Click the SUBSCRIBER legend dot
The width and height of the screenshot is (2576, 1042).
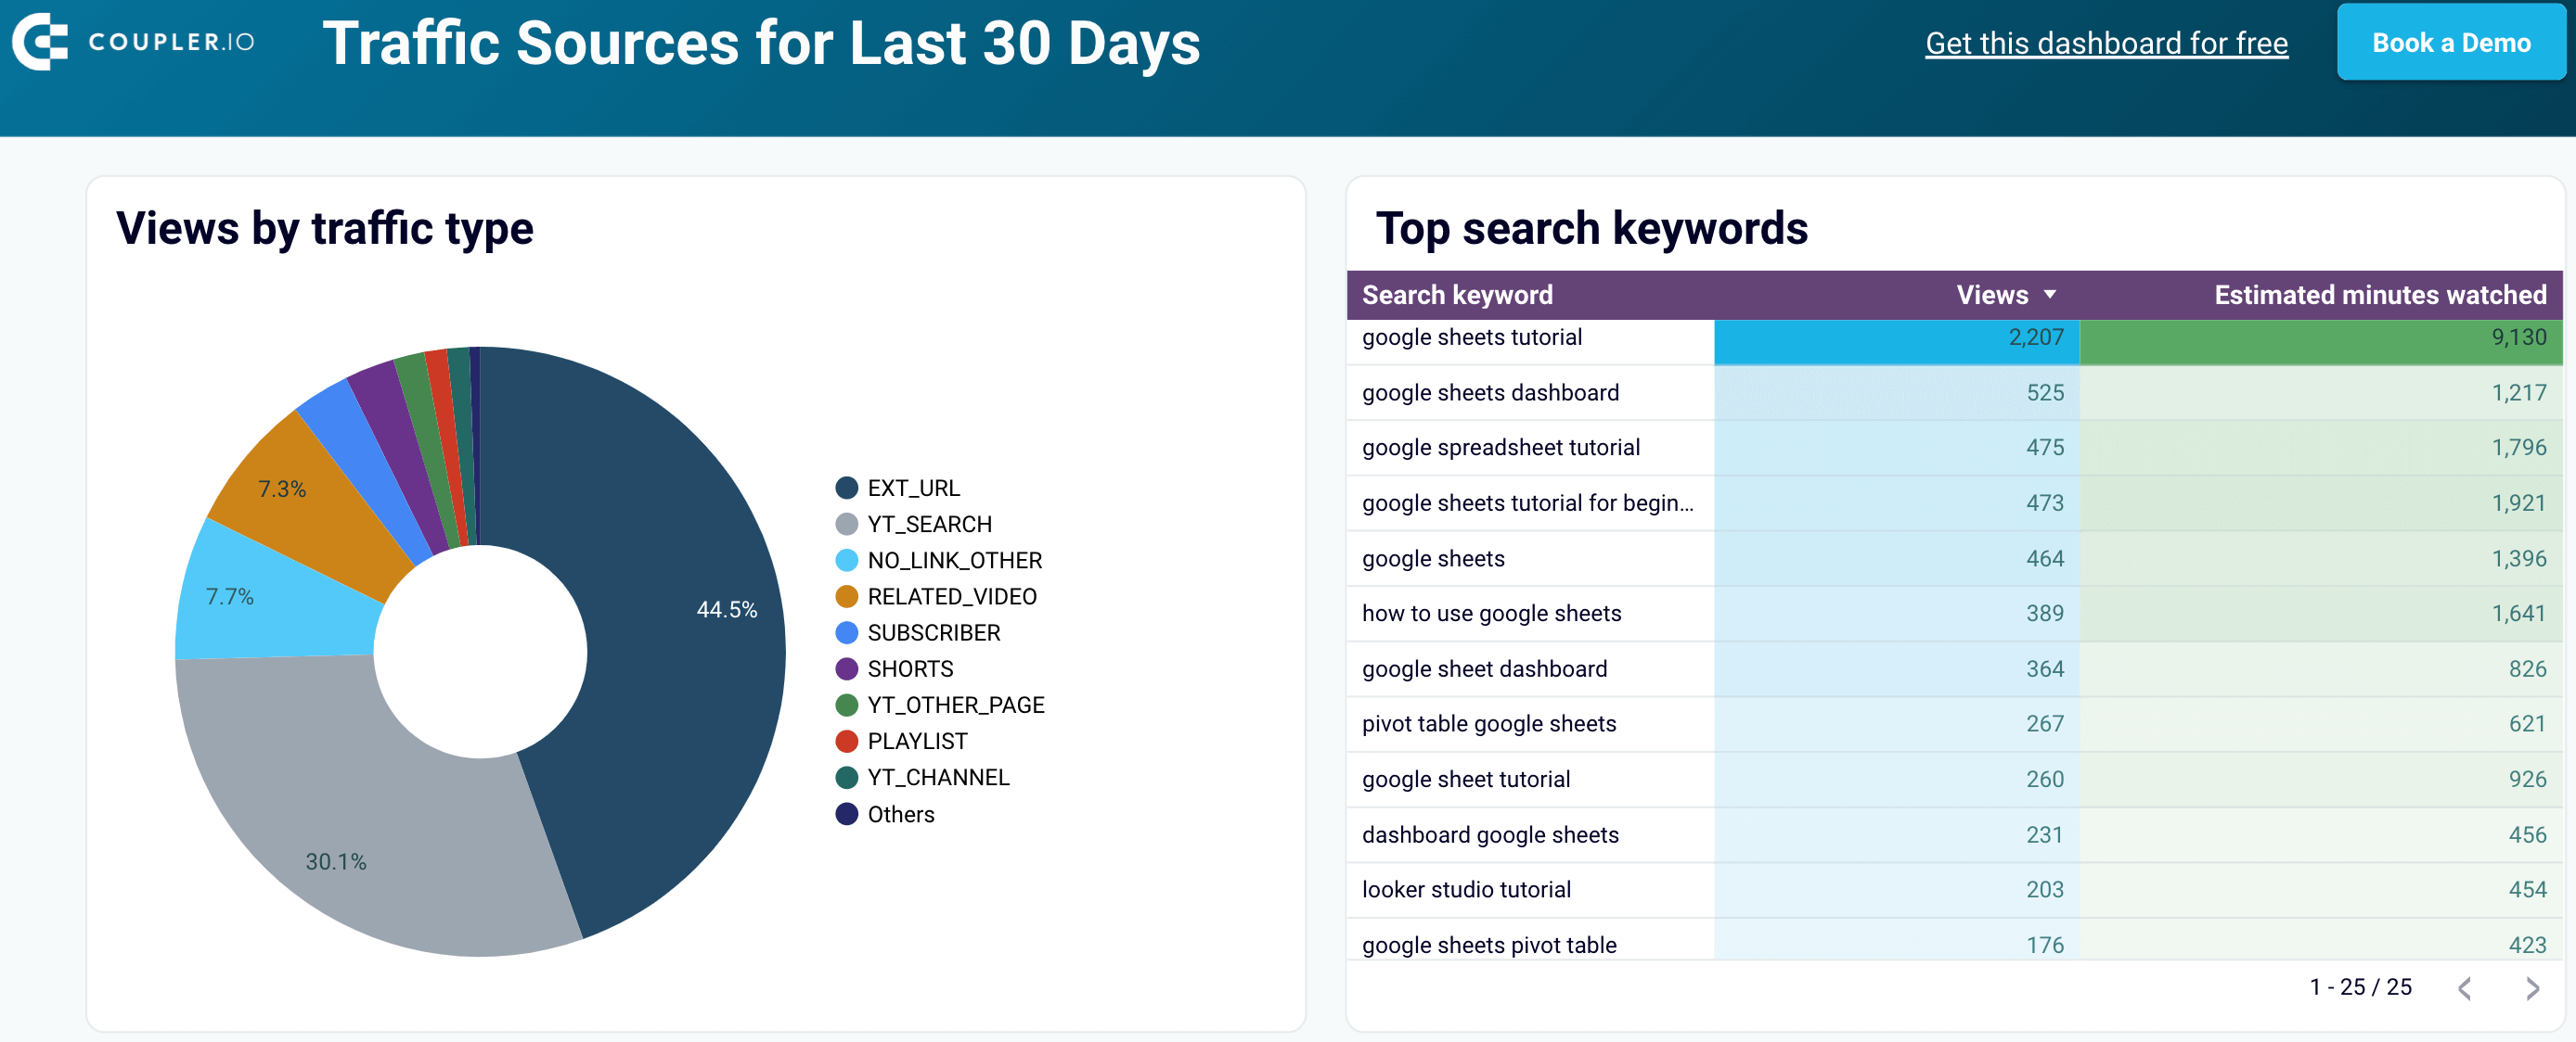pos(846,632)
